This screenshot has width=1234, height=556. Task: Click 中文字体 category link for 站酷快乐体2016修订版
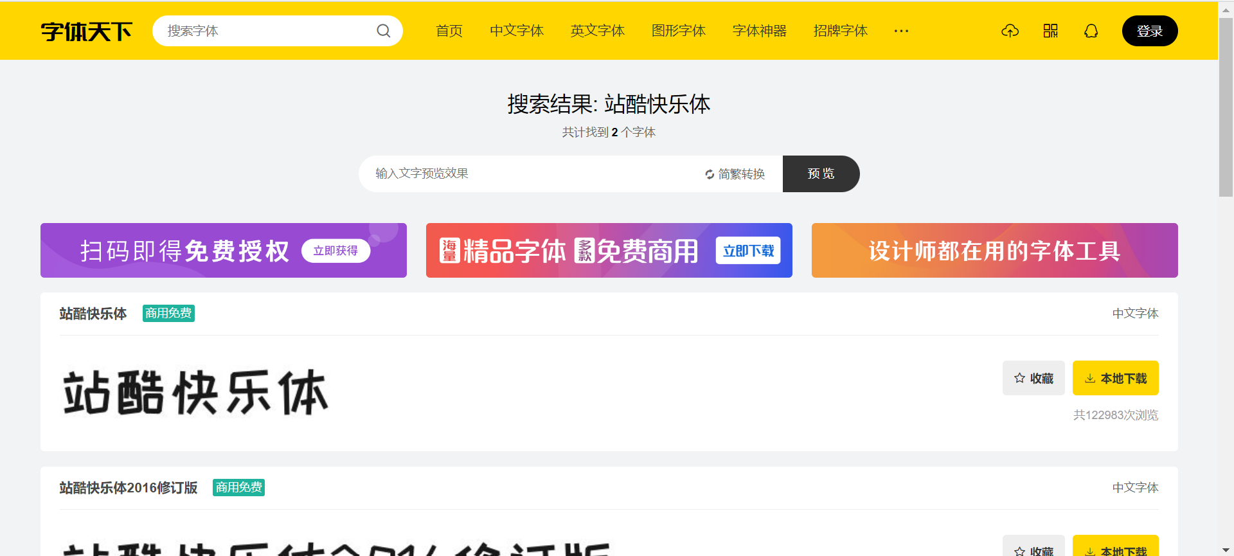click(1135, 488)
